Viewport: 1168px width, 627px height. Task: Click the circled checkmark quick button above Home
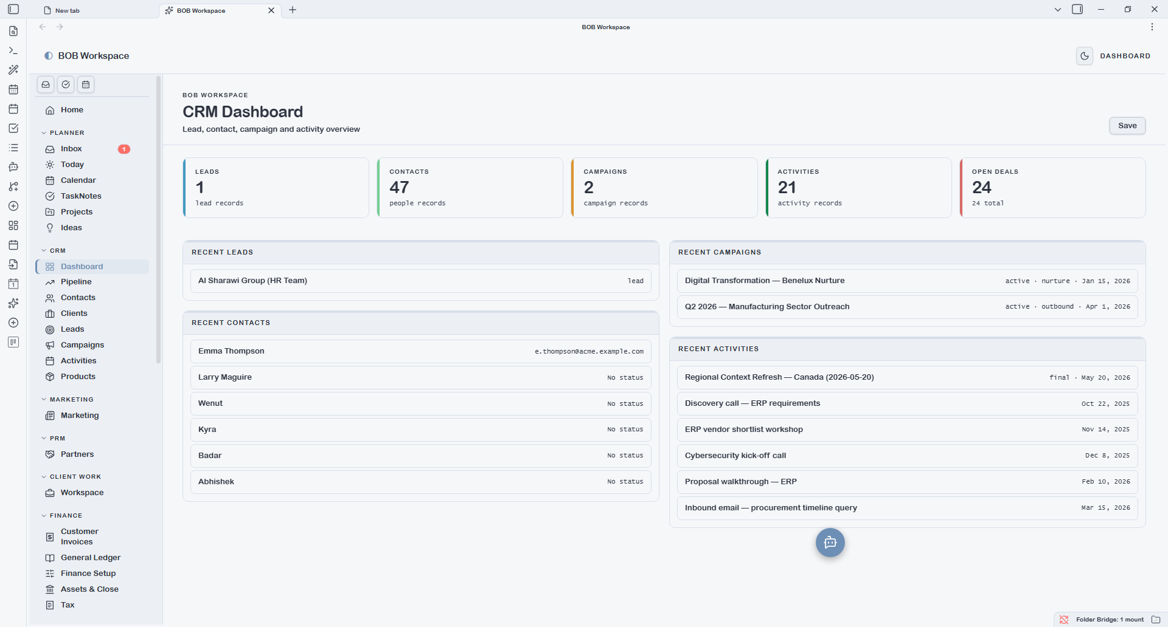pos(66,84)
